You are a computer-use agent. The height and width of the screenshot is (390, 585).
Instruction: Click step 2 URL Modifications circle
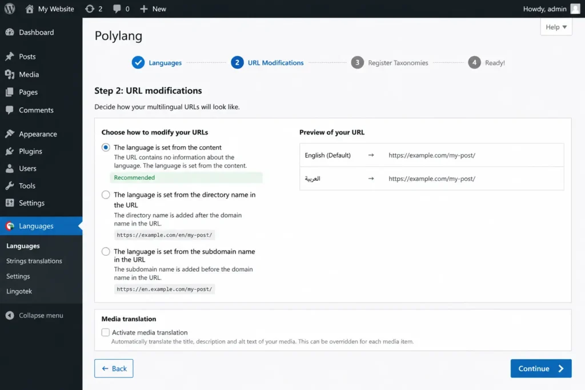tap(237, 63)
